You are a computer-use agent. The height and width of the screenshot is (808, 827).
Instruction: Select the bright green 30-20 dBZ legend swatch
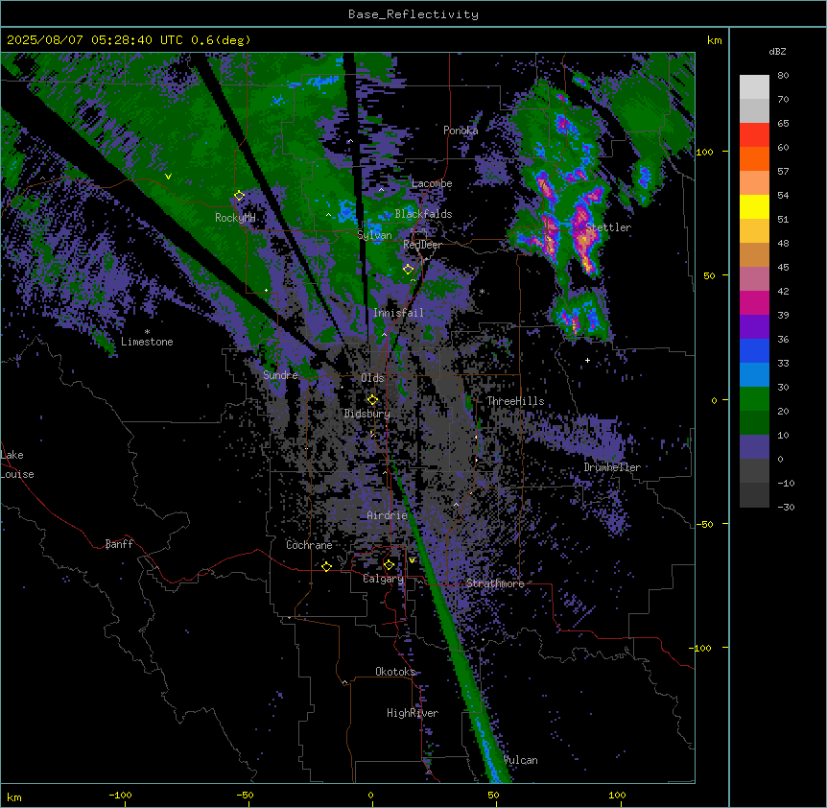pyautogui.click(x=754, y=399)
